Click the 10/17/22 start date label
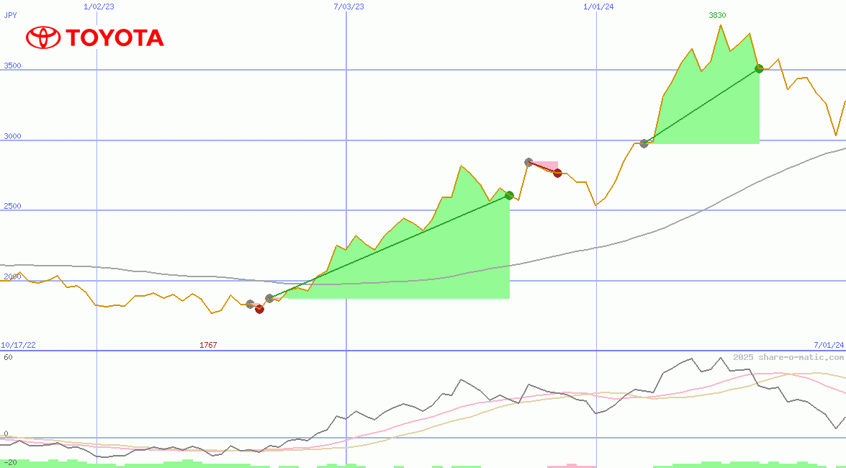Image resolution: width=846 pixels, height=468 pixels. pyautogui.click(x=19, y=345)
